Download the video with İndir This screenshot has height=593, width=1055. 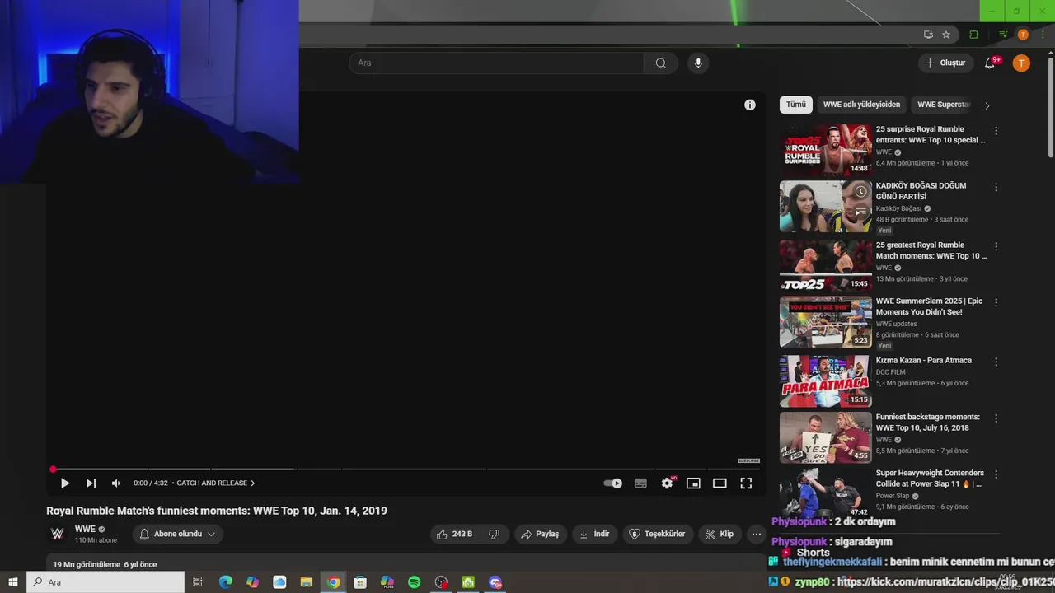click(594, 534)
